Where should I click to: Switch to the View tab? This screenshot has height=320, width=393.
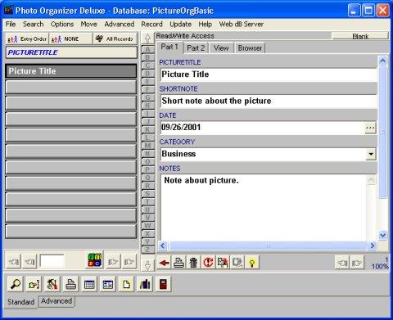coord(221,48)
